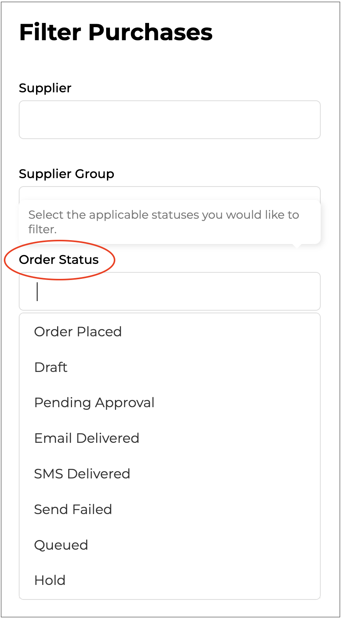341x619 pixels.
Task: Click the Filter Purchases heading
Action: (116, 32)
